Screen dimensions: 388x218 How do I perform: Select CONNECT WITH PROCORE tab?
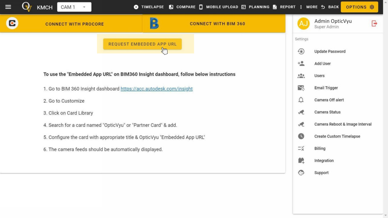tap(71, 24)
